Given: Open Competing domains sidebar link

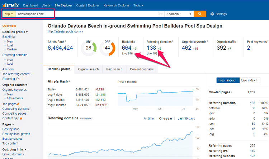Looking at the screenshot, I should click(16, 109).
